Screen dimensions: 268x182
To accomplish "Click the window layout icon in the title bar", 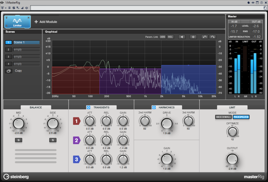I will pos(257,2).
